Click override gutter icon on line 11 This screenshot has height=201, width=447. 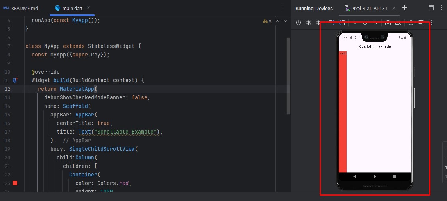point(15,80)
